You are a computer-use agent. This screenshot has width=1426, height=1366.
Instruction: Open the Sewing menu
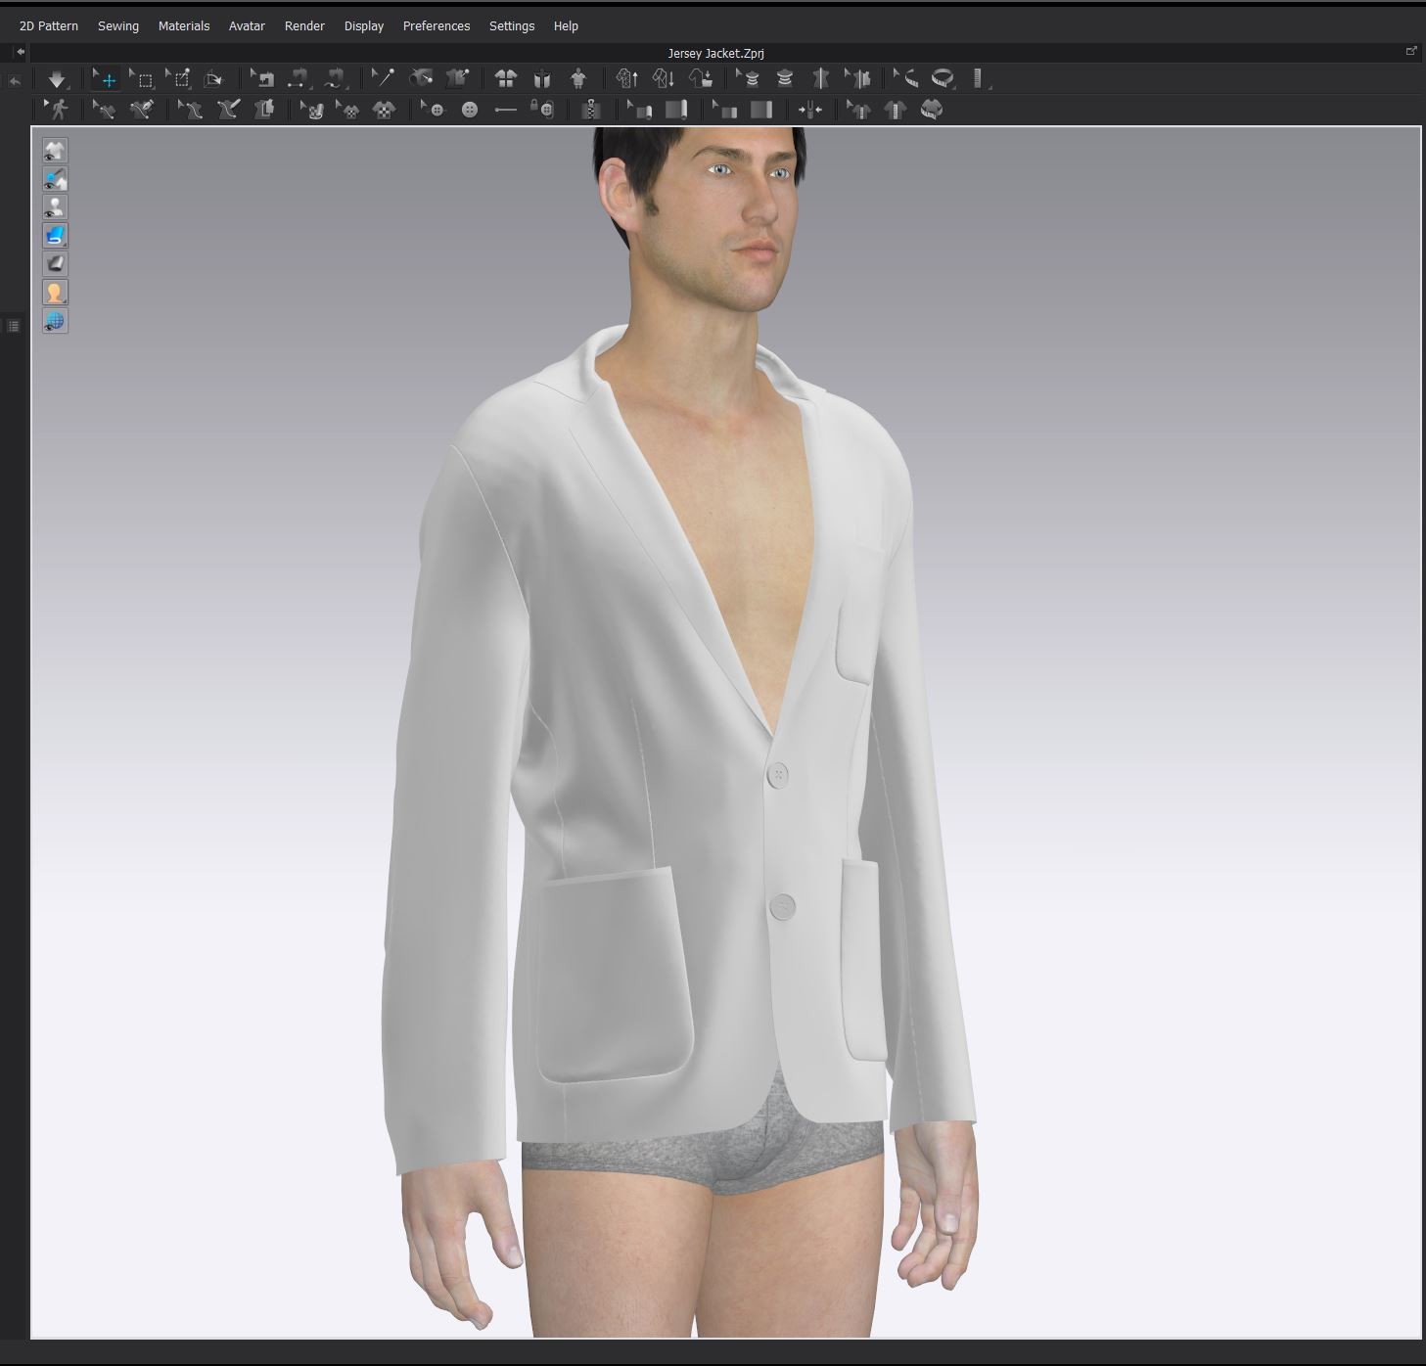(117, 25)
